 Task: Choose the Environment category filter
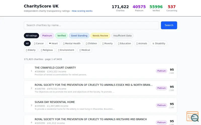coord(66,50)
